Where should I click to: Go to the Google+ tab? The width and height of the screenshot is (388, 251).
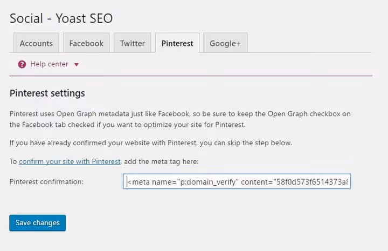[x=225, y=43]
